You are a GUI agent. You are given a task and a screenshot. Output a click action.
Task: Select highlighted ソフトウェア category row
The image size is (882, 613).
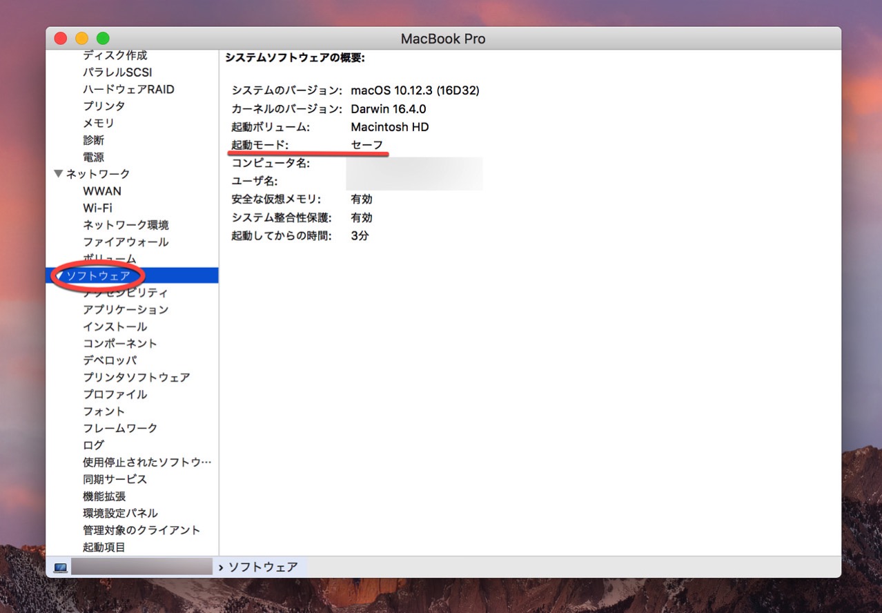pyautogui.click(x=132, y=275)
